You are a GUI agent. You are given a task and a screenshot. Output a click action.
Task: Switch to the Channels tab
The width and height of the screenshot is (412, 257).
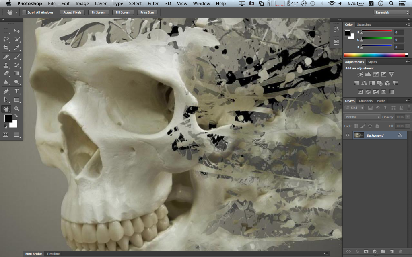point(365,101)
